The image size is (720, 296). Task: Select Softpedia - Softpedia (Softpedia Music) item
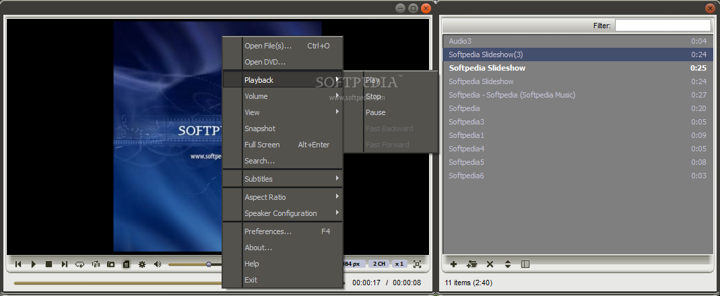578,95
